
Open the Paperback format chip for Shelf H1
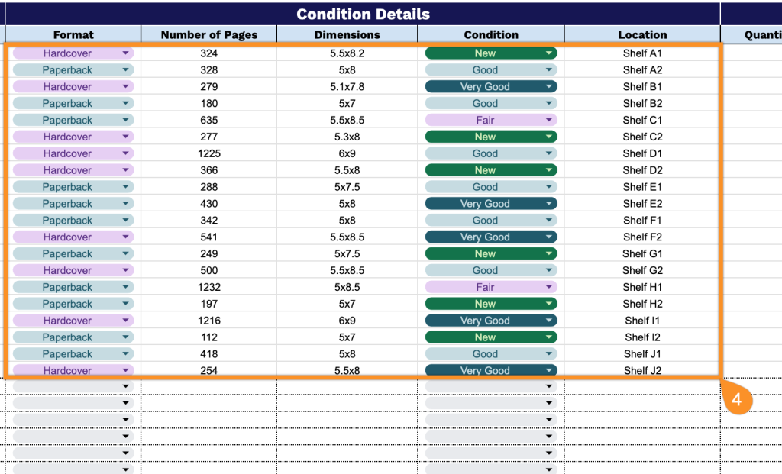pyautogui.click(x=73, y=288)
